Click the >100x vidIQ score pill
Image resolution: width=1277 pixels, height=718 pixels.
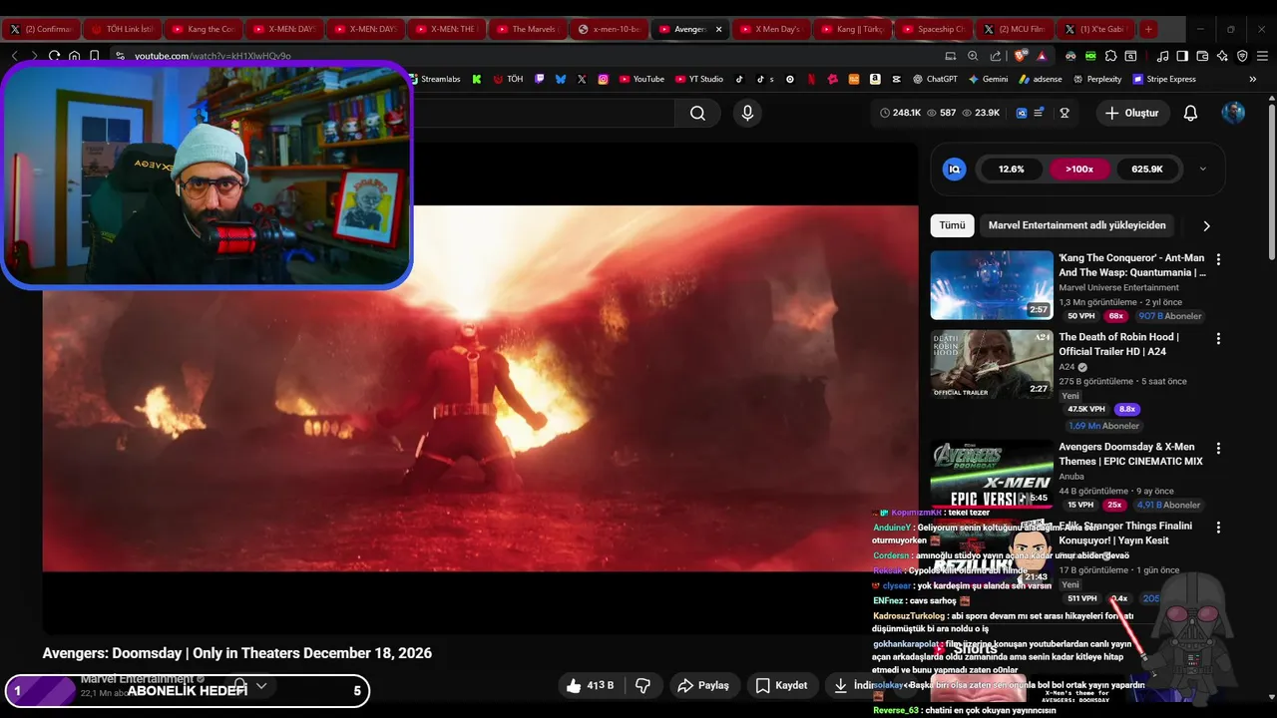(1079, 169)
